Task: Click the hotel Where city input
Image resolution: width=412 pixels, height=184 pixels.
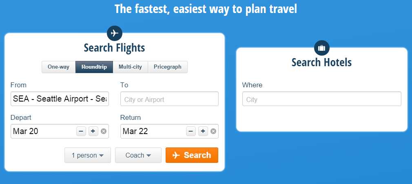Action: (321, 99)
